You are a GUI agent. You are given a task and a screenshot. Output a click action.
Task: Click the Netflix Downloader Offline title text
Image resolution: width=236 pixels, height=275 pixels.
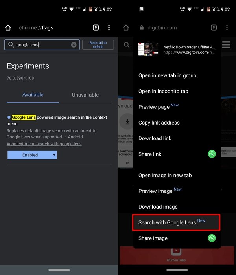coord(189,47)
